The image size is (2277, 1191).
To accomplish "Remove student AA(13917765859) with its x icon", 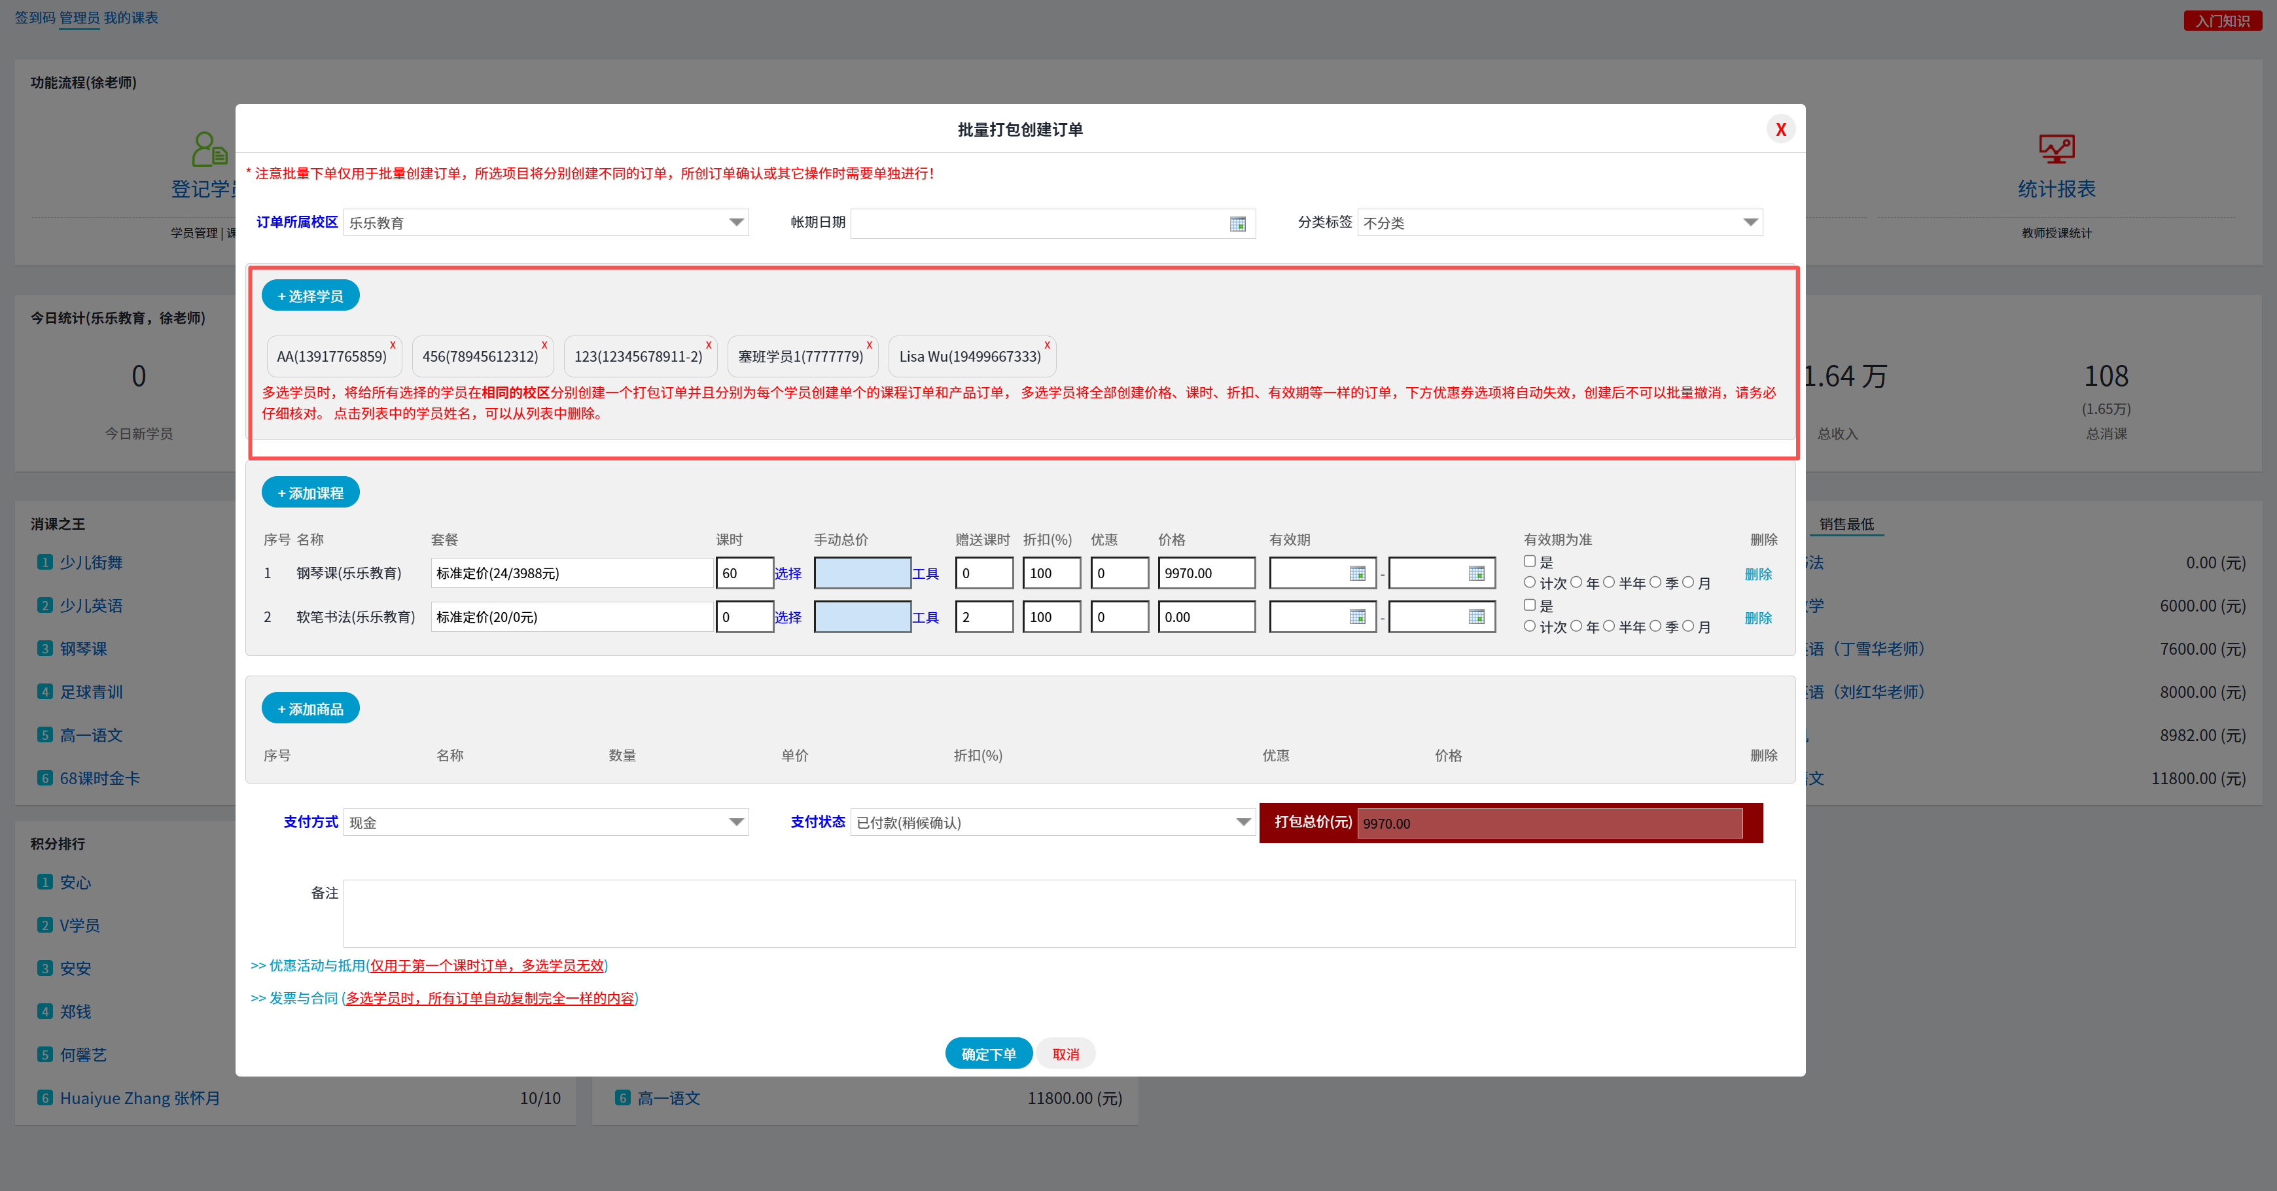I will tap(393, 345).
